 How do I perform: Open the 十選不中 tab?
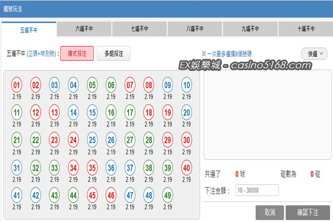point(306,29)
